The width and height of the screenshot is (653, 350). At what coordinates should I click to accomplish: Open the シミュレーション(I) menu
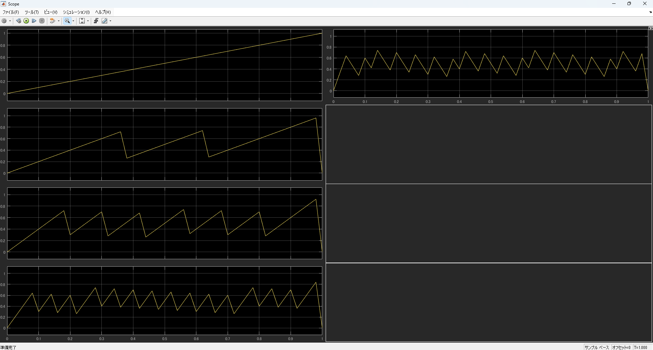pos(76,12)
